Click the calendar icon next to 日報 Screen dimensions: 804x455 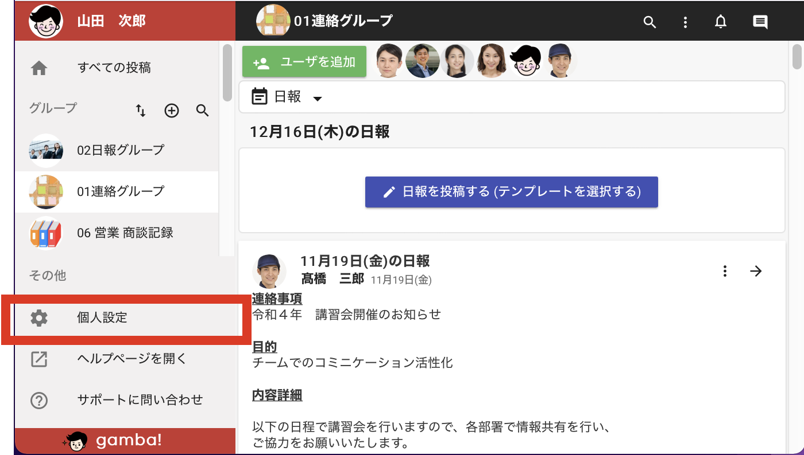coord(260,97)
